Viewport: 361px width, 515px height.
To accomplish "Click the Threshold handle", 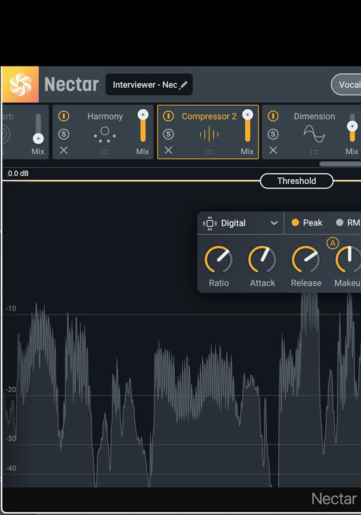I will click(x=296, y=181).
